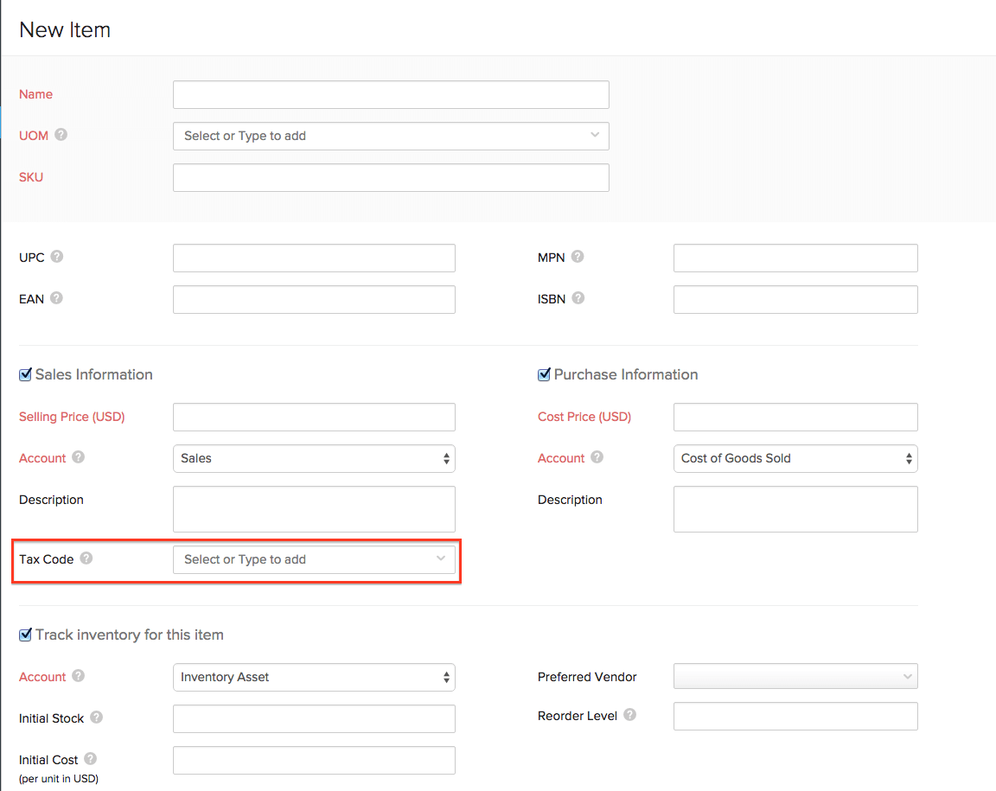Open the Cost of Goods Sold account dropdown
The width and height of the screenshot is (996, 791).
click(x=795, y=458)
